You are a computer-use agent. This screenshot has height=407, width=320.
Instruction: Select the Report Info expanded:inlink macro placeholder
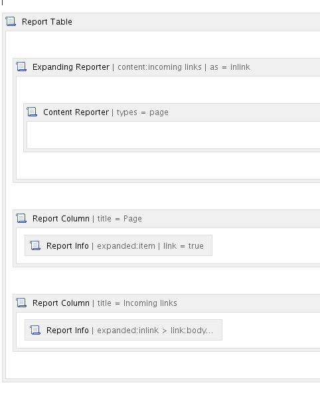pos(123,330)
